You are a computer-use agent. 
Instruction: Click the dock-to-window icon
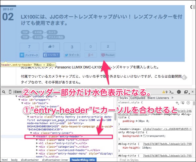click(x=186, y=92)
